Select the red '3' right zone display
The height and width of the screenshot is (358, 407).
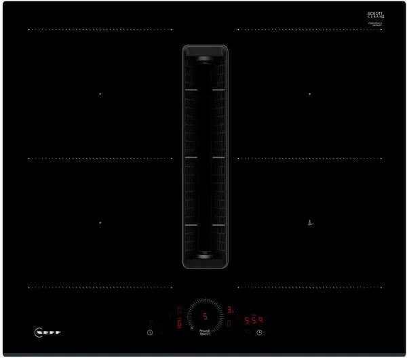(230, 310)
